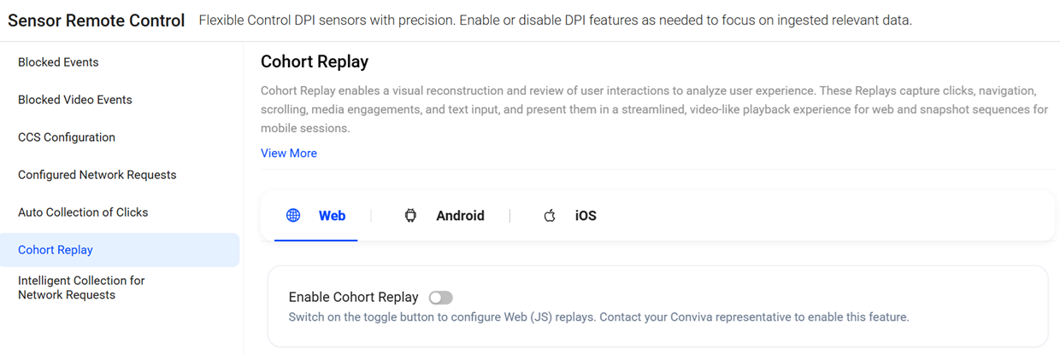
Task: Select the iOS tab label
Action: click(x=586, y=216)
